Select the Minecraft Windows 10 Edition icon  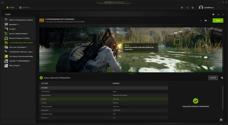(6, 38)
